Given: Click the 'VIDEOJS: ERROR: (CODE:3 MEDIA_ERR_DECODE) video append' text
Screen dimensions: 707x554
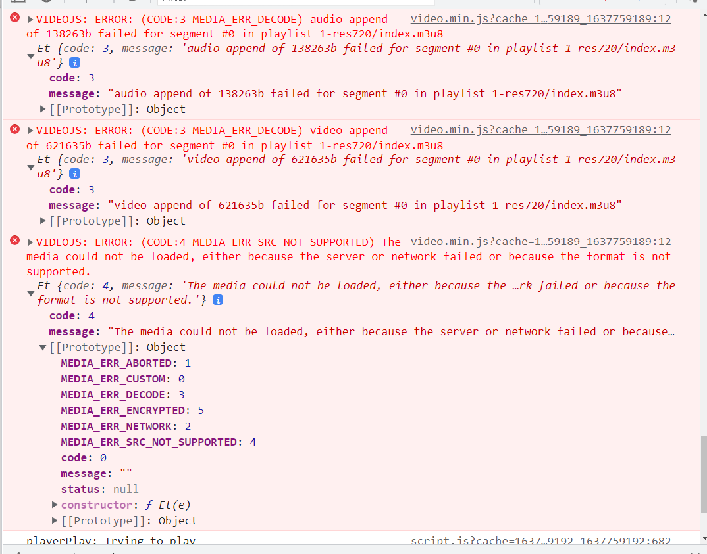Looking at the screenshot, I should click(x=212, y=131).
